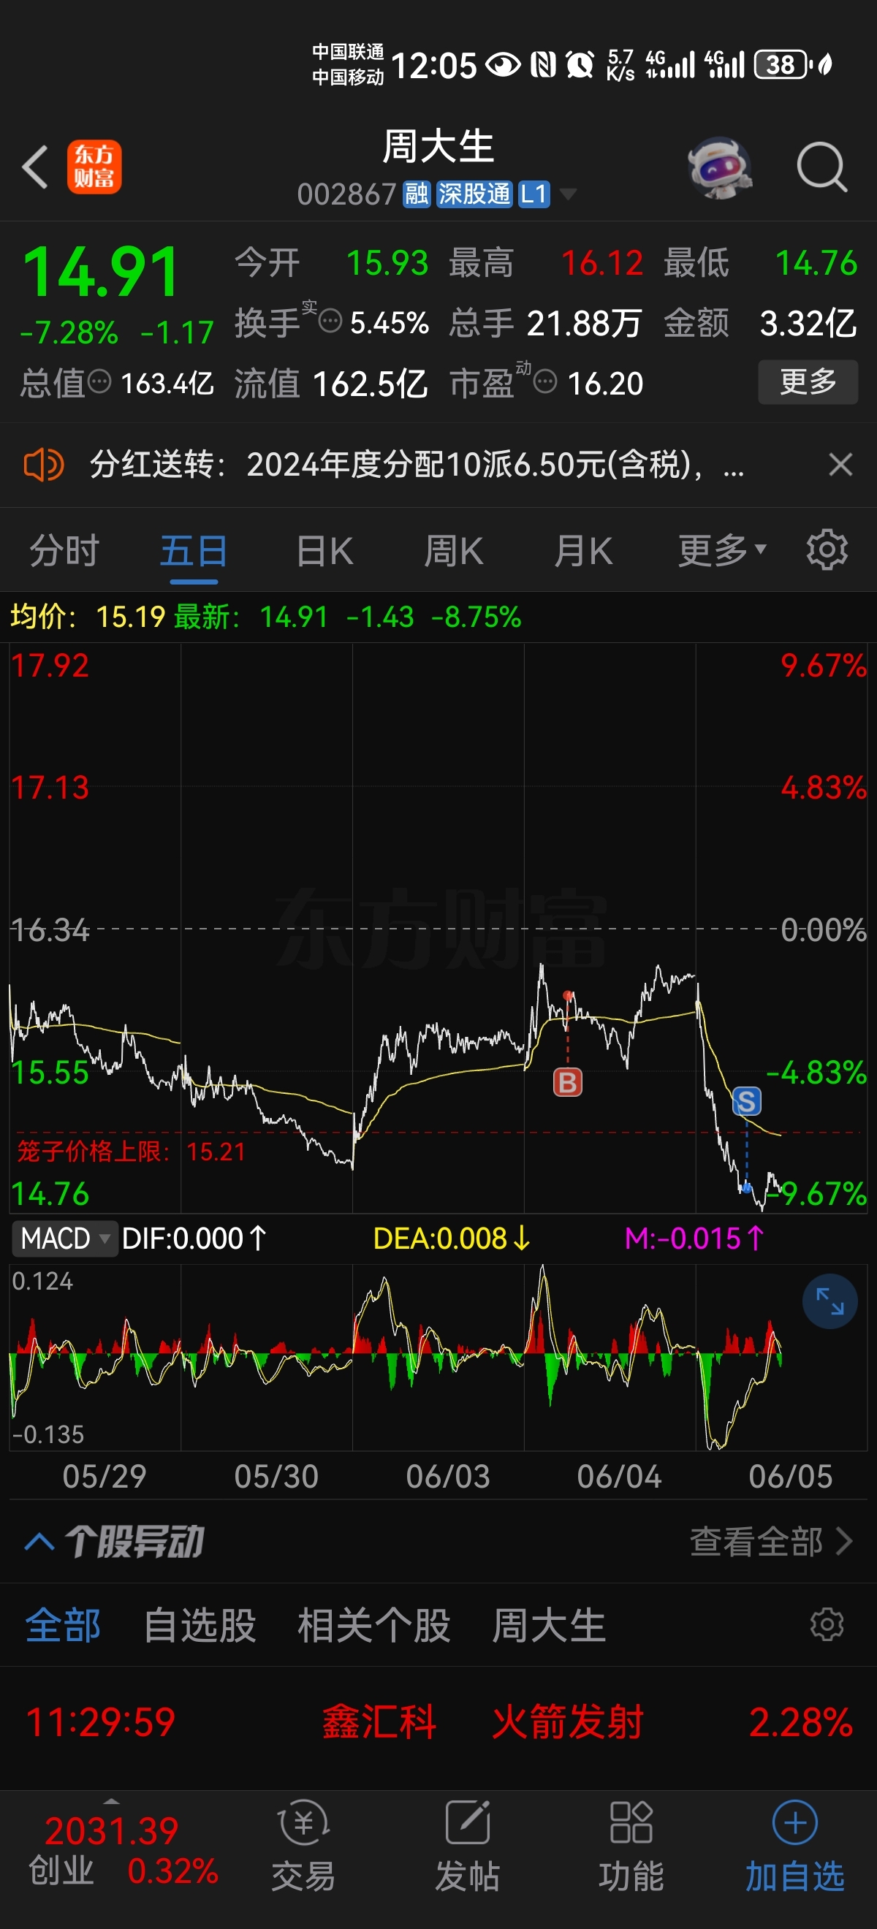Tap the 深股通 badge
Screen dimensions: 877x1929
(474, 194)
